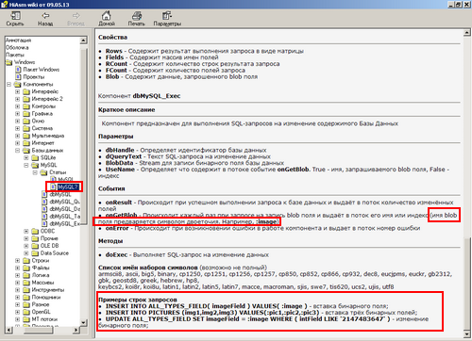Click the folder icon beside SQLite
The height and width of the screenshot is (341, 472).
click(x=36, y=157)
